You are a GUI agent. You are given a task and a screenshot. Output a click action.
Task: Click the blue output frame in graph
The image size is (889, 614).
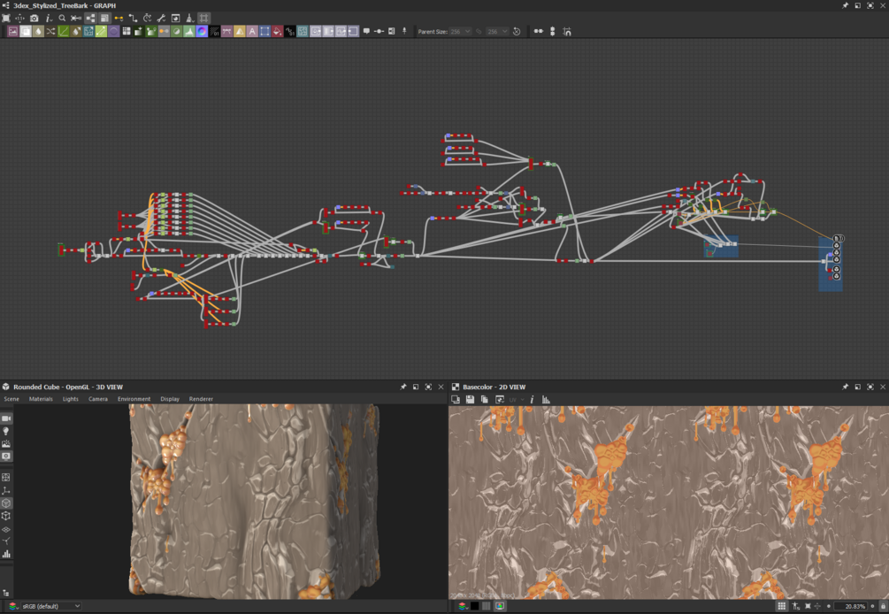(831, 265)
